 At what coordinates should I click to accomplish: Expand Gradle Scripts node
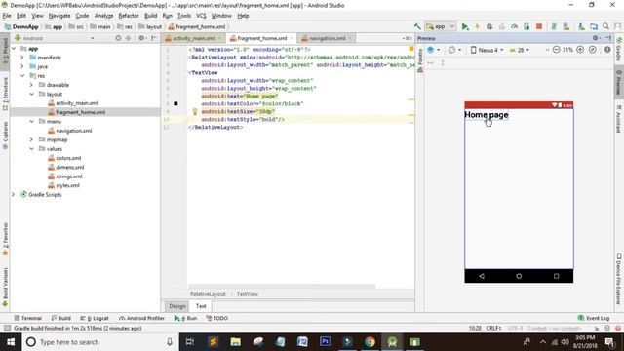pyautogui.click(x=13, y=195)
